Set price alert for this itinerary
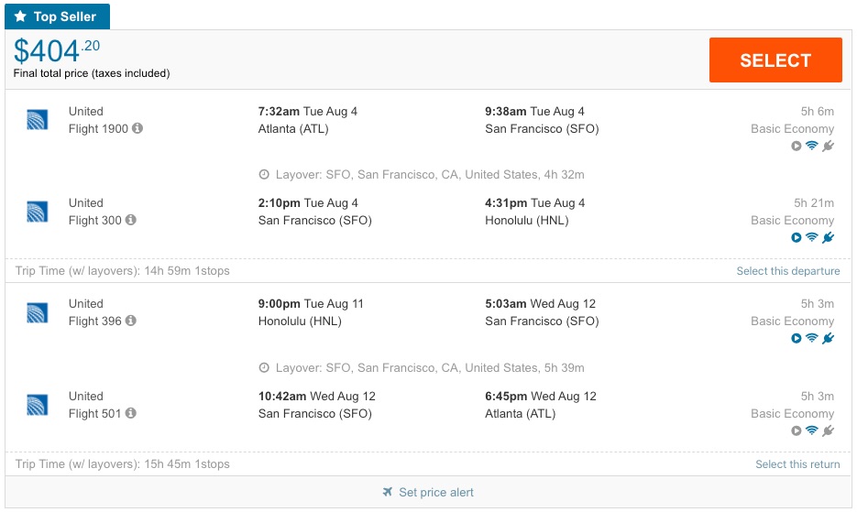 pyautogui.click(x=428, y=493)
